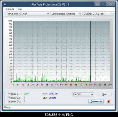Toggle the Show C1 checkbox

(x=9, y=94)
